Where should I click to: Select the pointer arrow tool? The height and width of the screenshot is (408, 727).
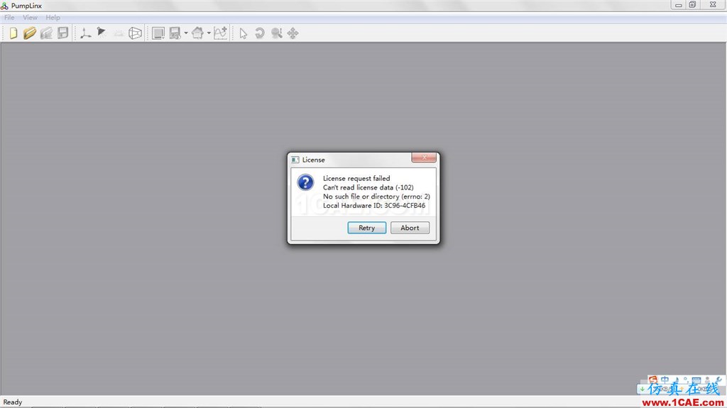tap(244, 33)
